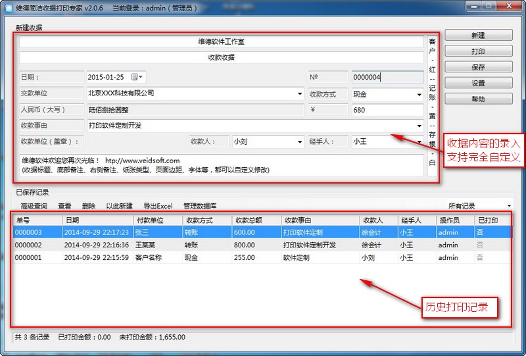Click the 陆佰捌拾圆整 amount-in-words field
The width and height of the screenshot is (526, 356).
pyautogui.click(x=195, y=110)
